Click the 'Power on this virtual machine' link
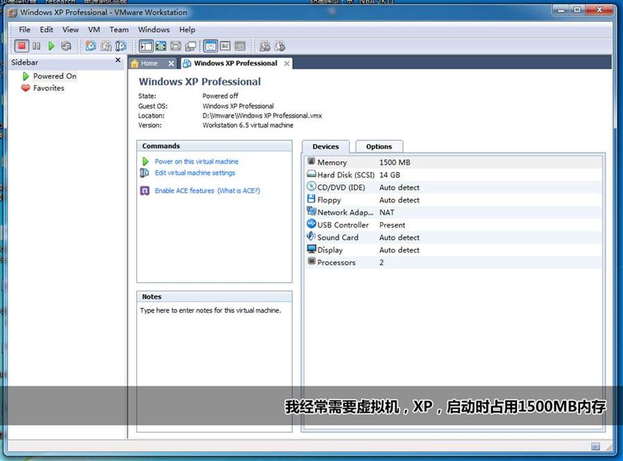Screen dimensions: 623x461 pyautogui.click(x=197, y=161)
